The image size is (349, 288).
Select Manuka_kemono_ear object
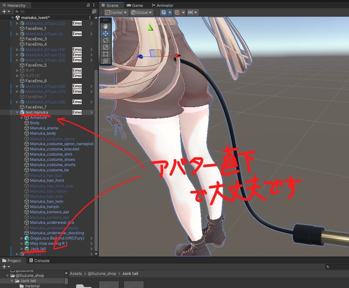pyautogui.click(x=50, y=212)
